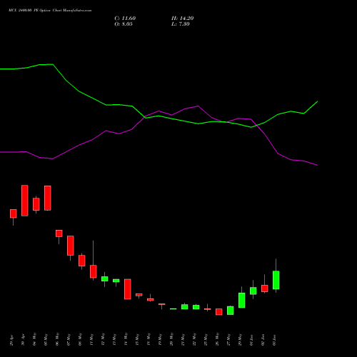This screenshot has height=357, width=357.
Task: Click the '01 Jun' date axis label
Action: coord(252,340)
